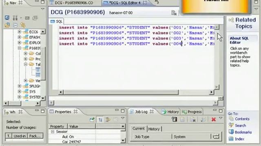Go to help Bookmarks
261x146 pixels.
click(x=243, y=132)
